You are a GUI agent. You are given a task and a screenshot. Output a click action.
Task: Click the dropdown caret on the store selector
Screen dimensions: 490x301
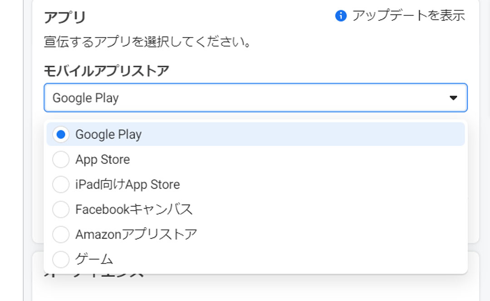tap(452, 97)
